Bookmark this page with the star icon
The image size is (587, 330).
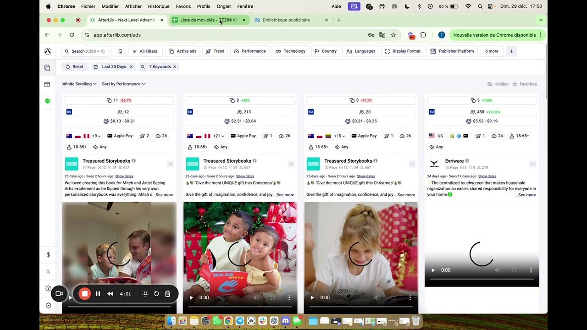click(x=393, y=35)
